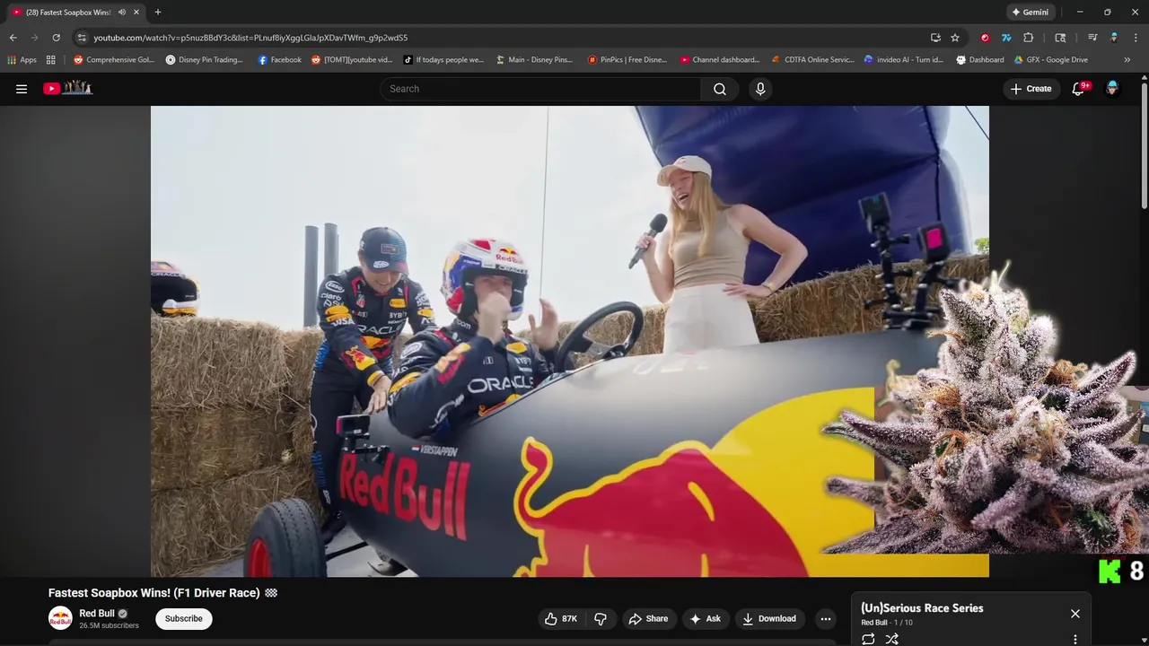1149x646 pixels.
Task: View site information icon in address bar
Action: pyautogui.click(x=82, y=38)
